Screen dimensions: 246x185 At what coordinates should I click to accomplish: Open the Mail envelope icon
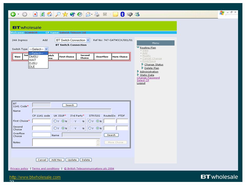[88, 14]
